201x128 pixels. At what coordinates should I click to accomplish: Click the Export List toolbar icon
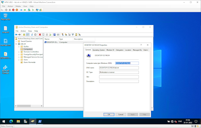50,35
